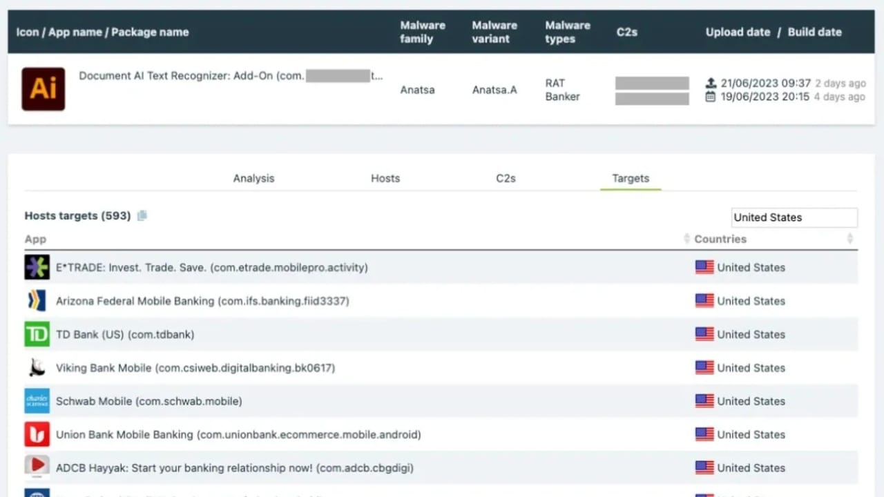This screenshot has height=497, width=884.
Task: Click the Upload date / Build date header
Action: click(x=773, y=32)
